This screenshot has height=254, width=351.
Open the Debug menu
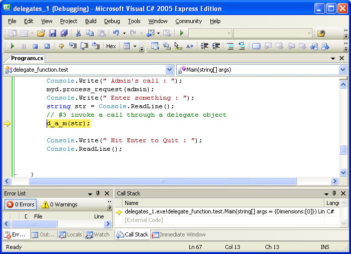[112, 21]
